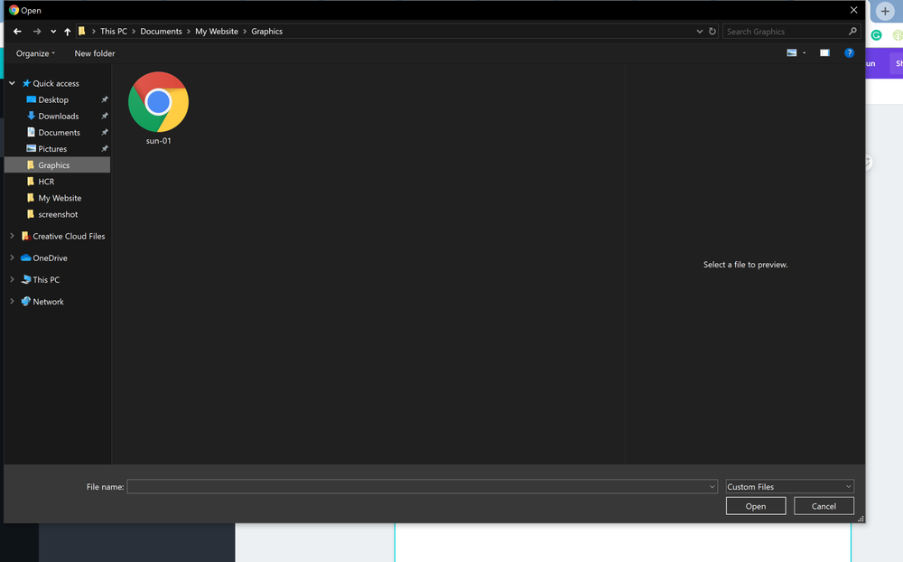Click the search magnifier icon
Image resolution: width=903 pixels, height=562 pixels.
point(852,31)
